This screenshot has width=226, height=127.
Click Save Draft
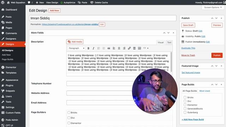pos(188,25)
